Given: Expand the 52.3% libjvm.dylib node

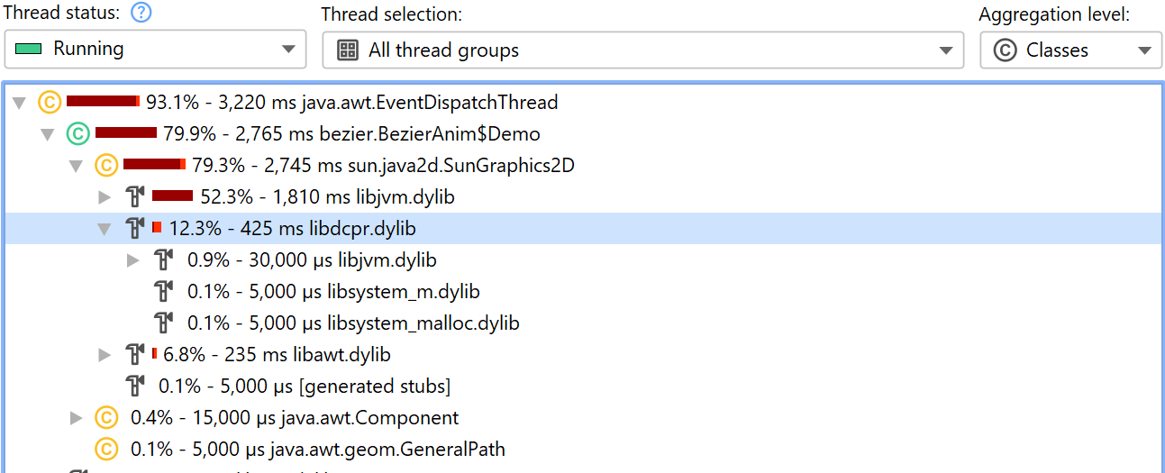Looking at the screenshot, I should [x=105, y=197].
